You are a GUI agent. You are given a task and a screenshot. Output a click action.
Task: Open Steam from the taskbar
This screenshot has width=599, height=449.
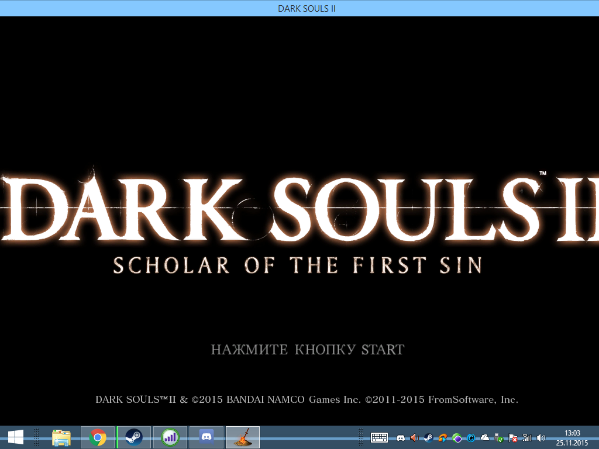pyautogui.click(x=134, y=437)
